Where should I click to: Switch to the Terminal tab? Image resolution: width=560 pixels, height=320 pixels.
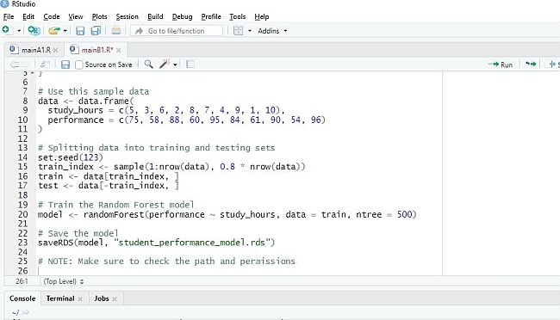[x=60, y=298]
